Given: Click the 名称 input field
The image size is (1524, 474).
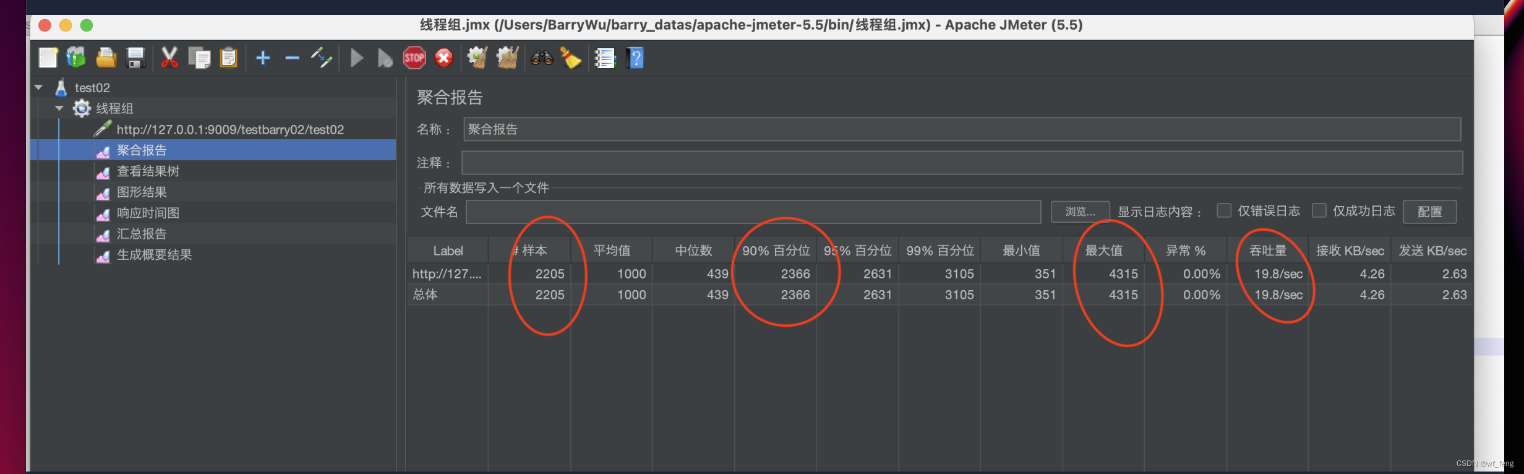Looking at the screenshot, I should tap(962, 129).
